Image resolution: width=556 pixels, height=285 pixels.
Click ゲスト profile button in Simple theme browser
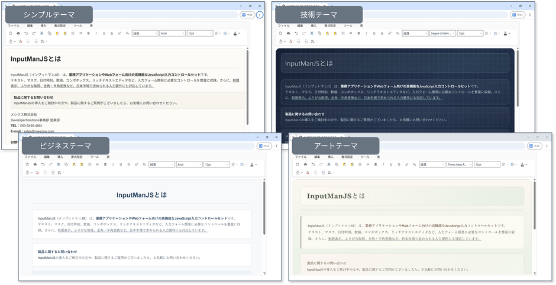pos(247,15)
